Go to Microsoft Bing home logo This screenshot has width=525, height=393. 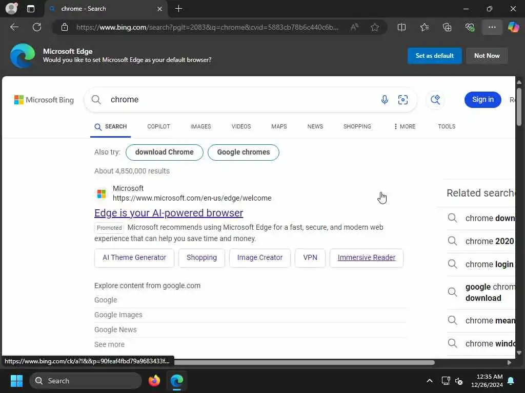point(44,100)
